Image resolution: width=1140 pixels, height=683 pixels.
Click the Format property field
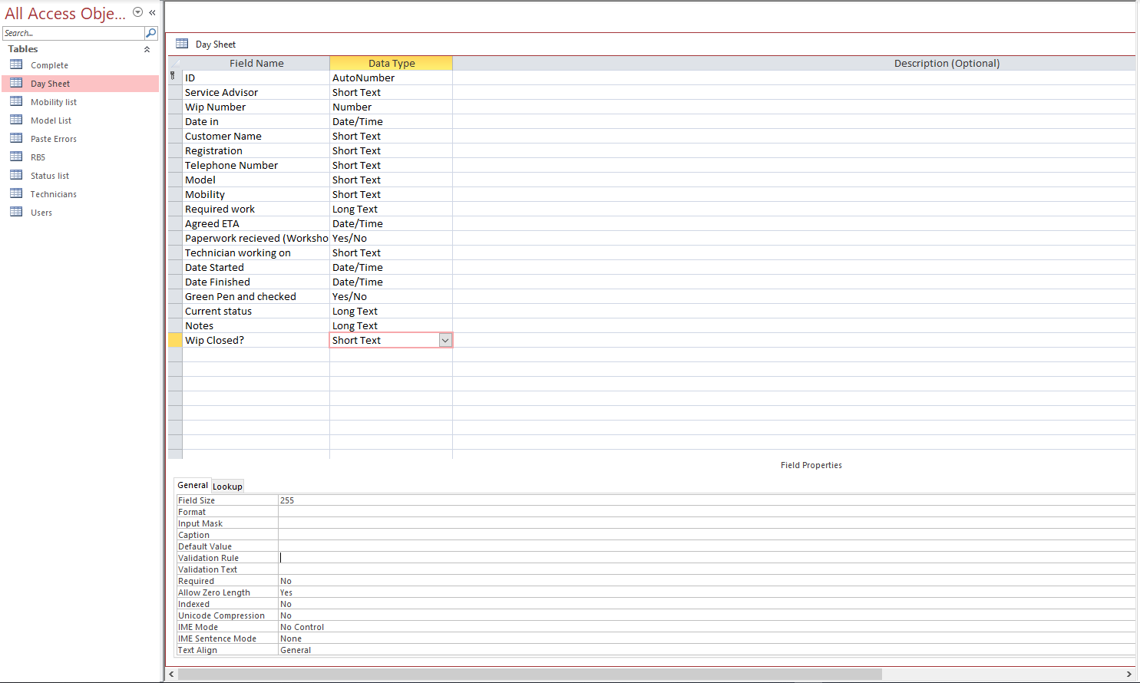tap(706, 512)
